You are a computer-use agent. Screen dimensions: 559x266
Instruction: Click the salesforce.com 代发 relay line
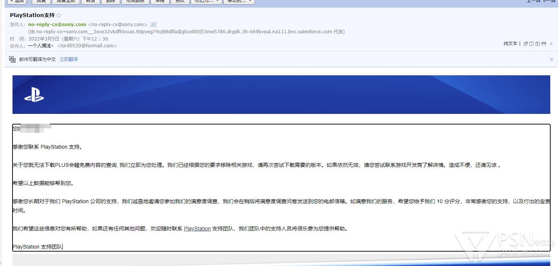coord(186,32)
